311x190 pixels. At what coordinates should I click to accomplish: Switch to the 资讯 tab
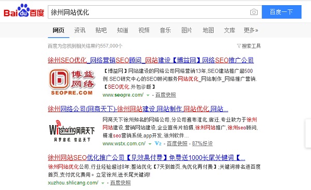pyautogui.click(x=80, y=30)
